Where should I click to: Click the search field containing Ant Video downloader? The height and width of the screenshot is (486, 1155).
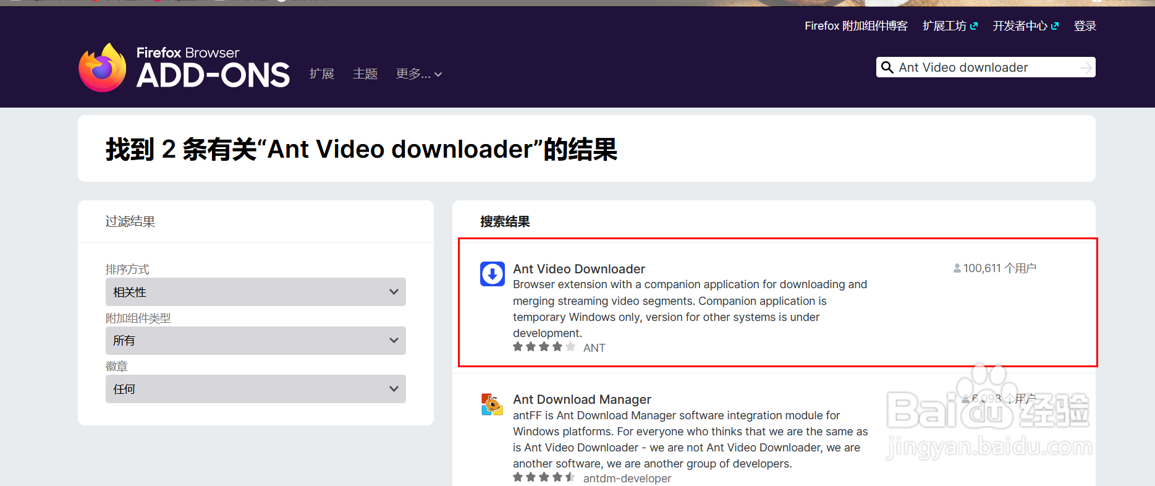coord(986,67)
